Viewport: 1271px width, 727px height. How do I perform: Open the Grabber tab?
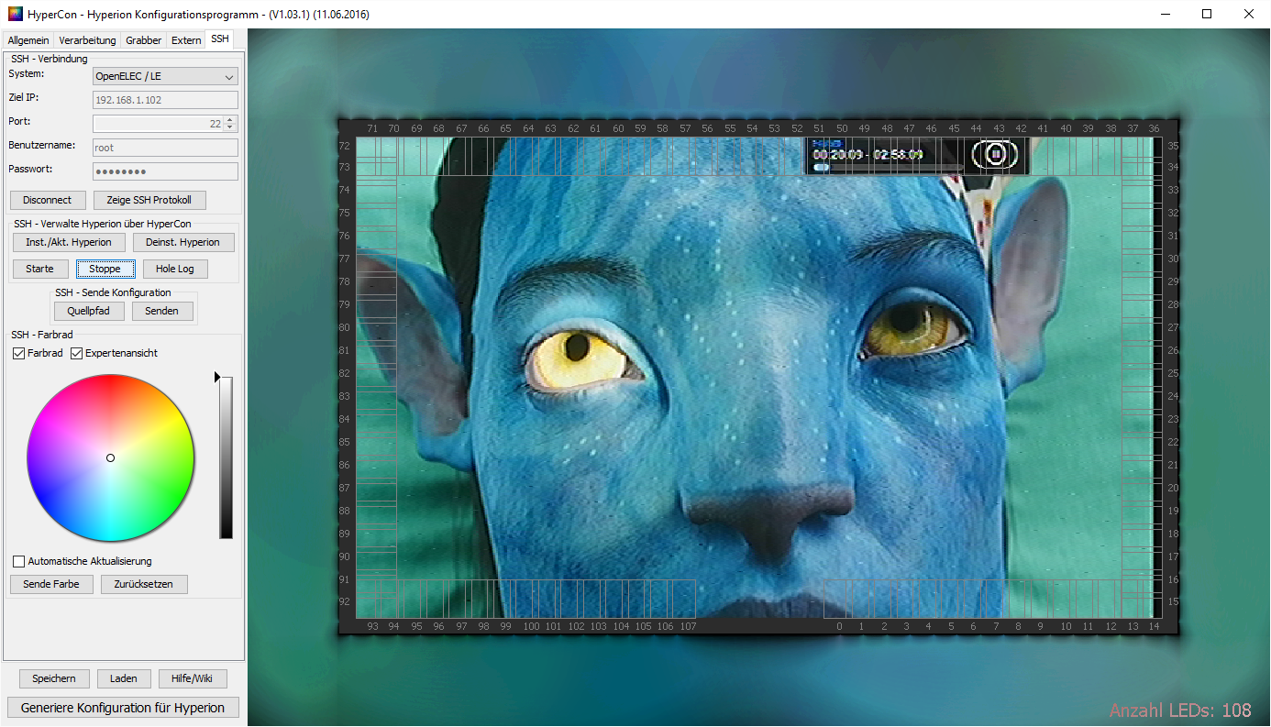coord(144,40)
